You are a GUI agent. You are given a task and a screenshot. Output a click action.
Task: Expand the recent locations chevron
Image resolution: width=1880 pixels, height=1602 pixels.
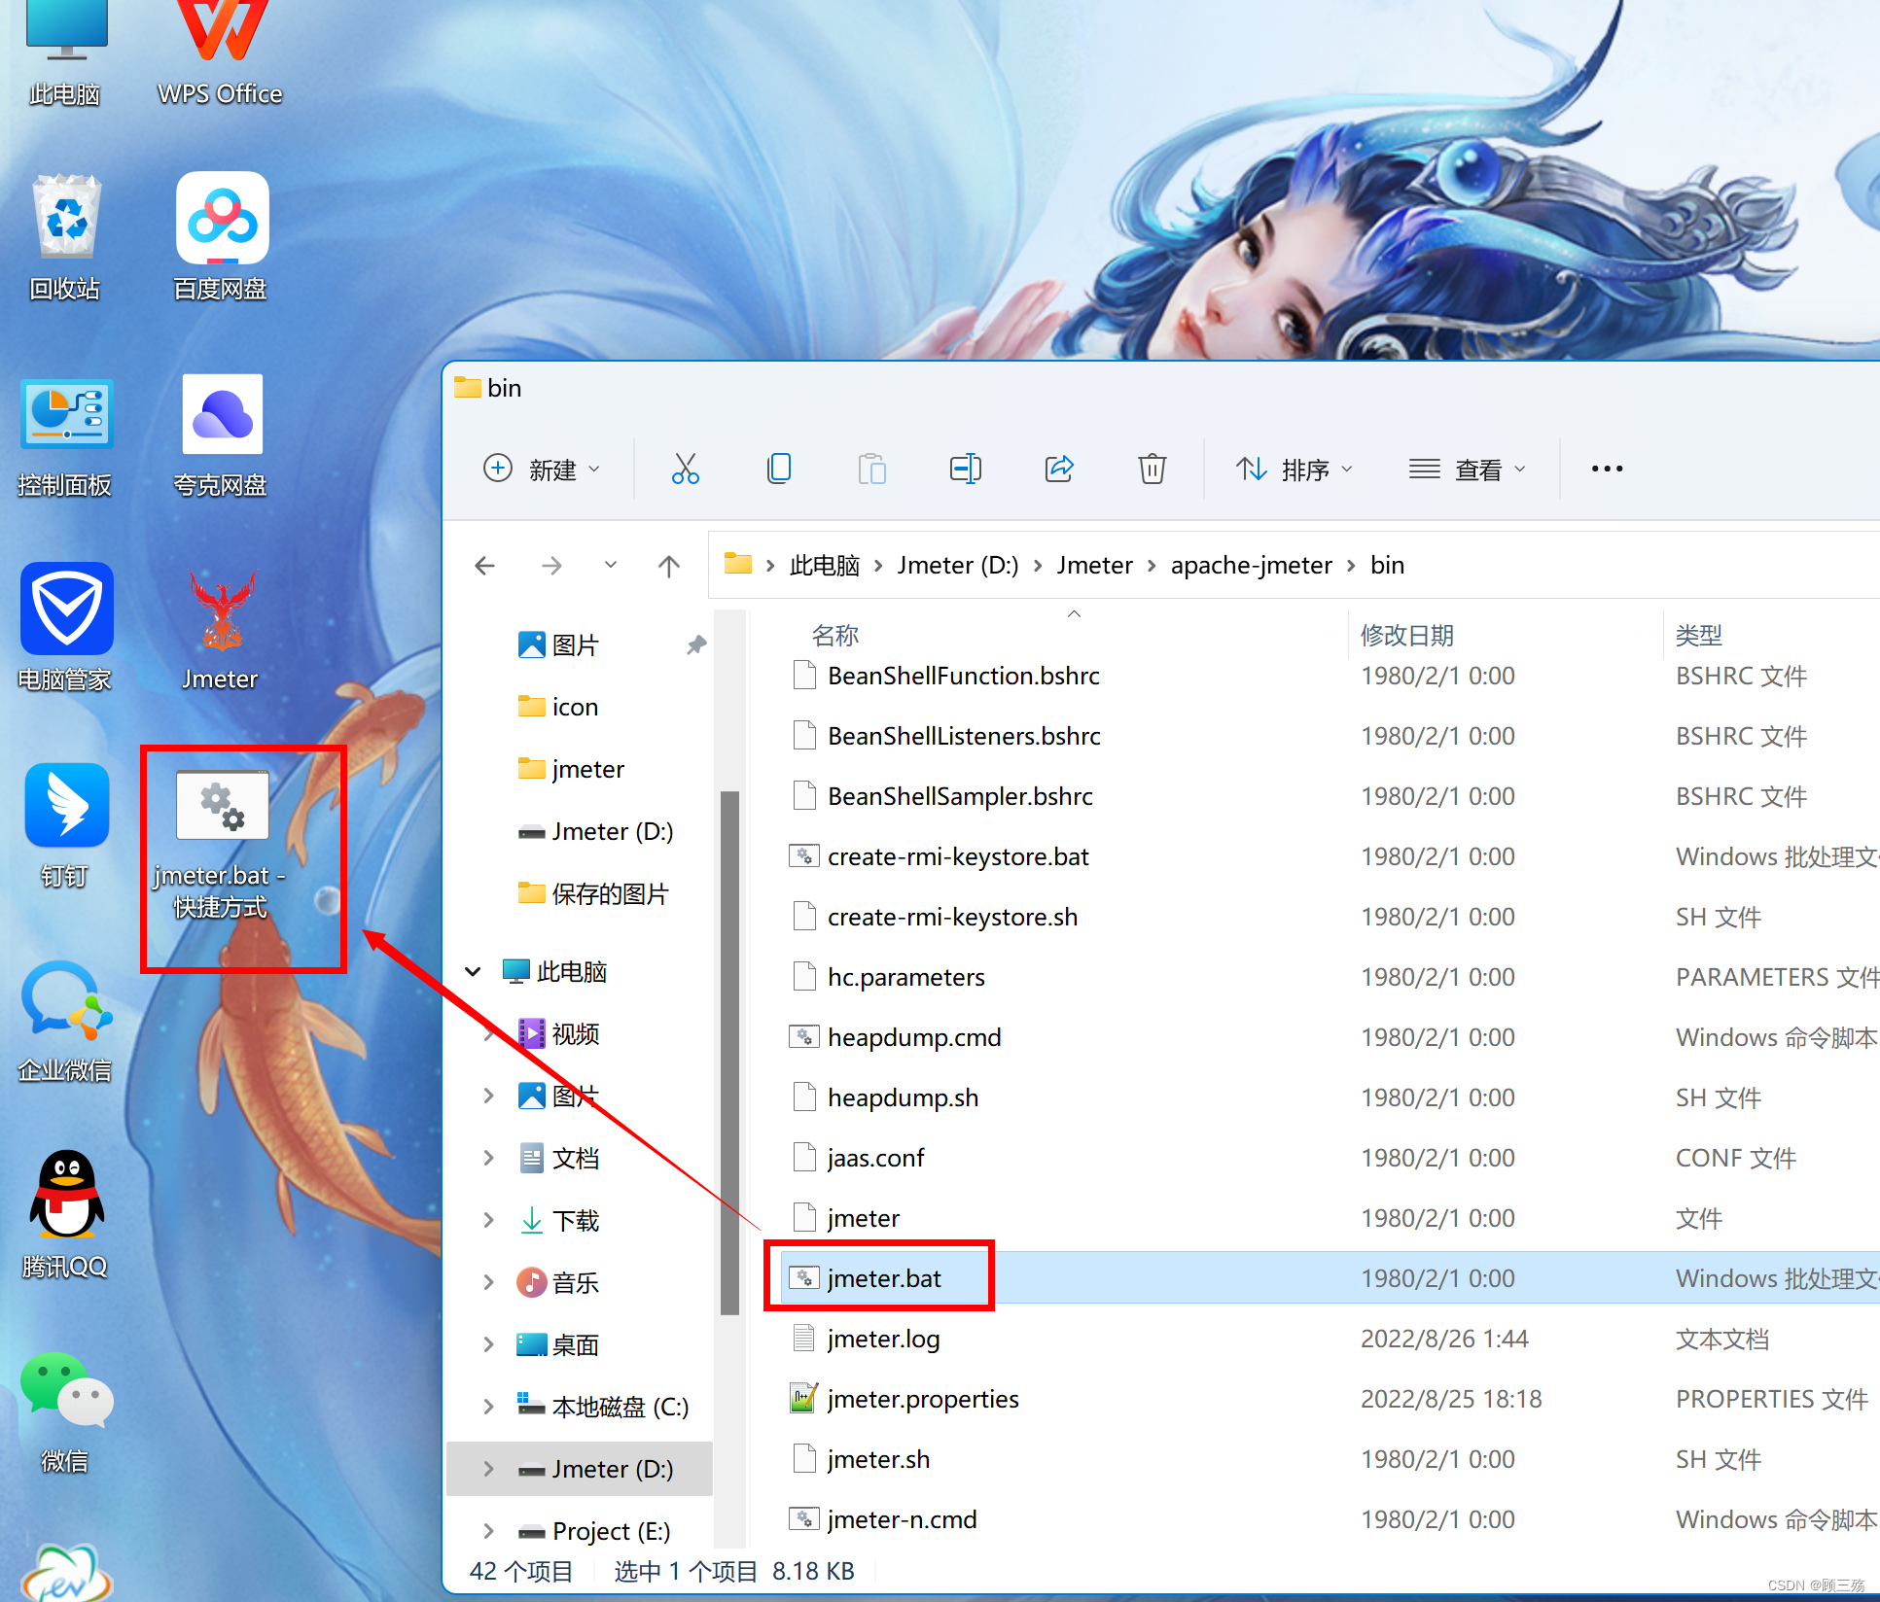[610, 565]
